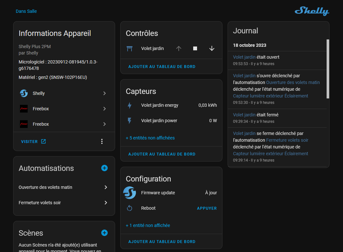
Task: Click the Shelly Plus 2PM device model
Action: 35,46
